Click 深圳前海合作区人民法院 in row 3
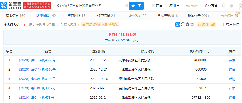 (136, 79)
